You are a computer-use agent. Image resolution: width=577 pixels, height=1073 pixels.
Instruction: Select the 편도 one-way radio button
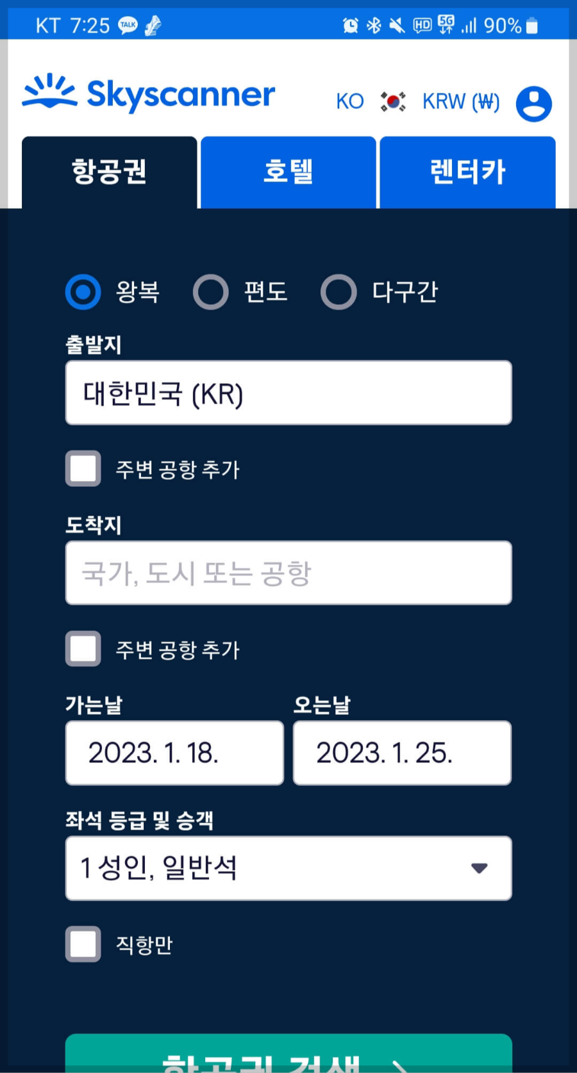click(x=211, y=291)
